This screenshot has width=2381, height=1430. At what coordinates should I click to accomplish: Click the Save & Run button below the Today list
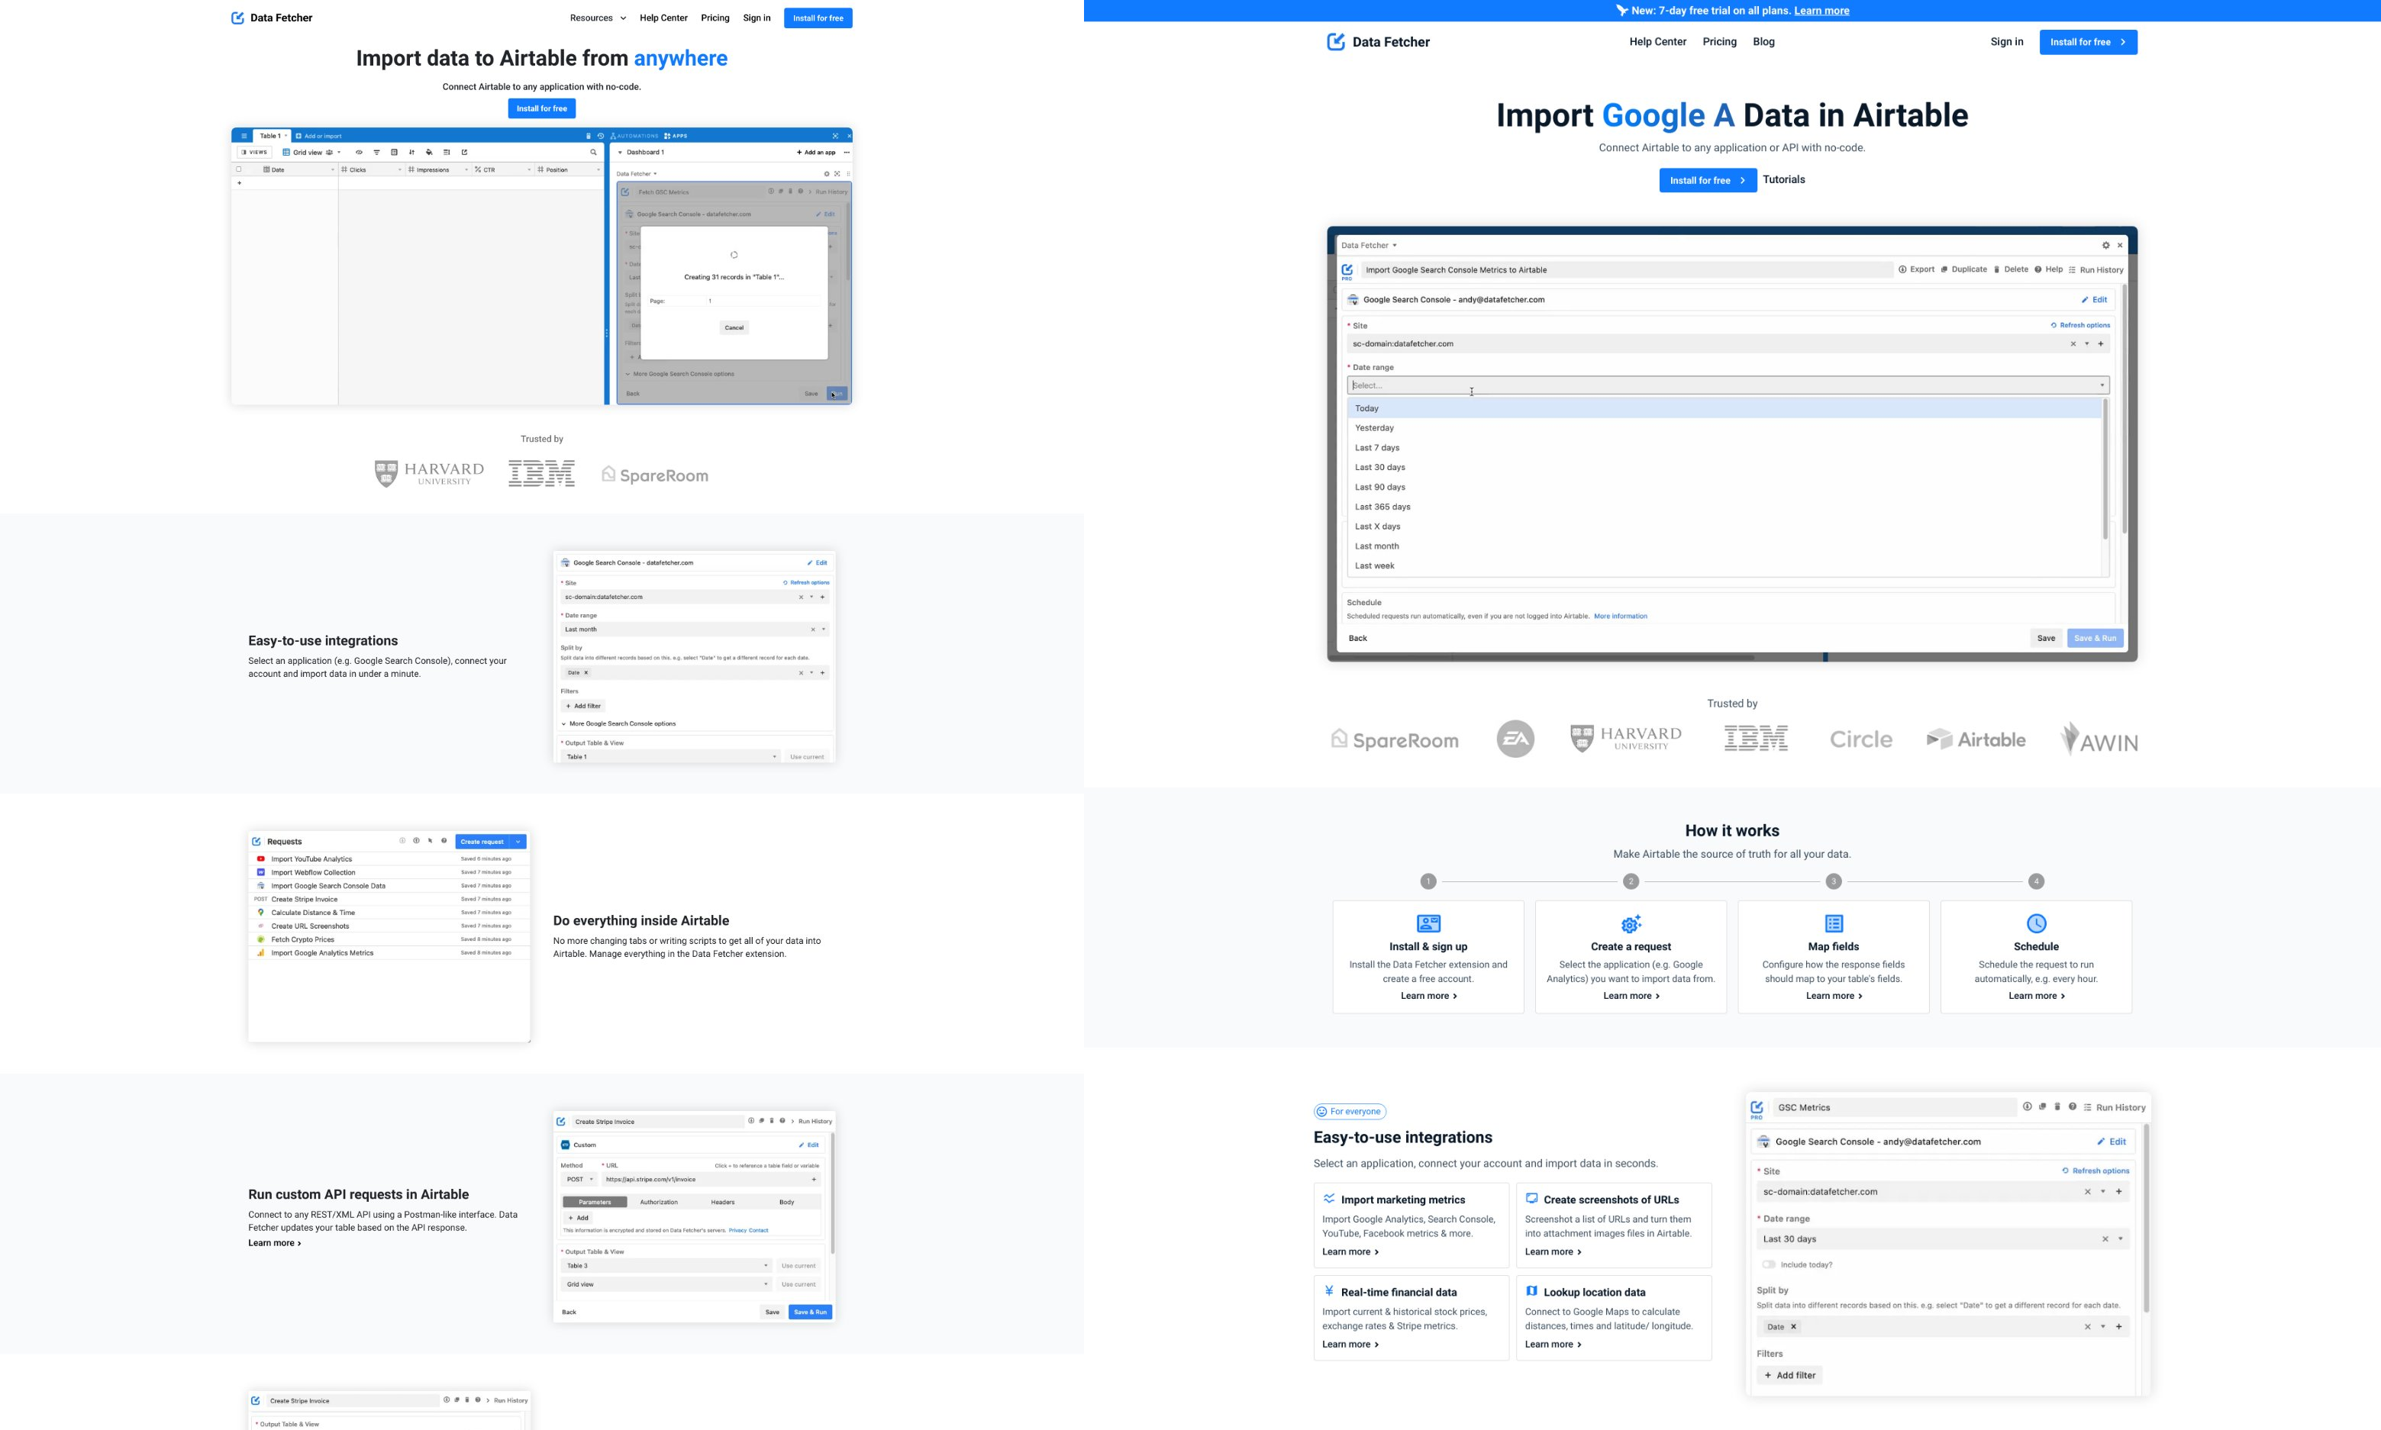coord(2095,638)
